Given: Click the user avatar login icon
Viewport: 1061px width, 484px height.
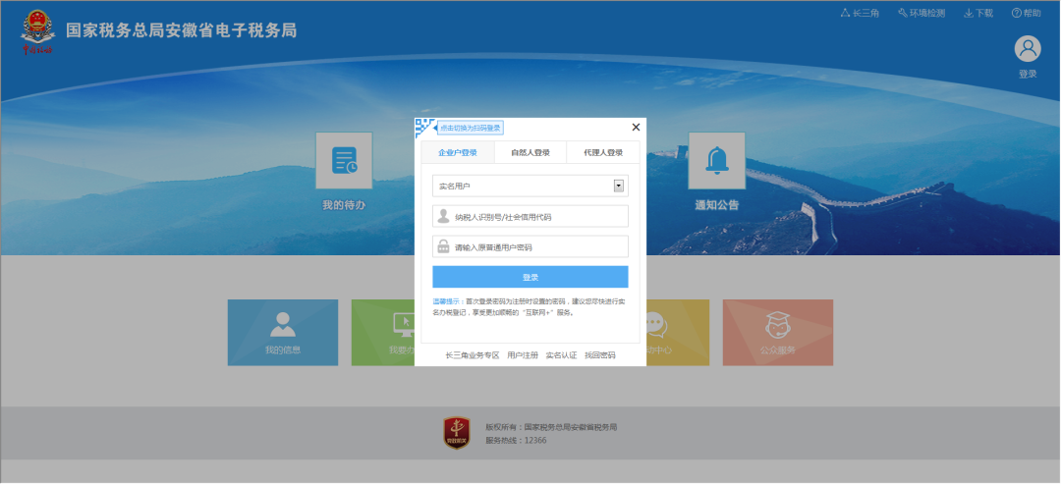Looking at the screenshot, I should tap(1028, 49).
